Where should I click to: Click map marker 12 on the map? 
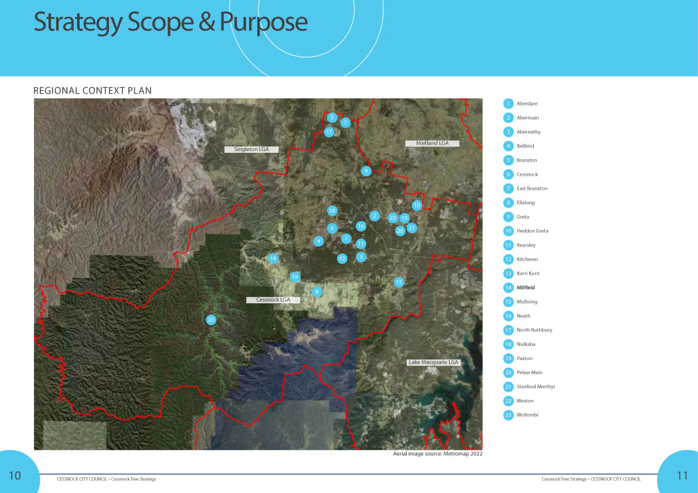[x=342, y=258]
